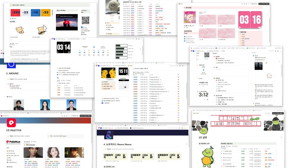Click the 1차발표까지 +282 countdown box
The image size is (288, 168).
coord(115,156)
